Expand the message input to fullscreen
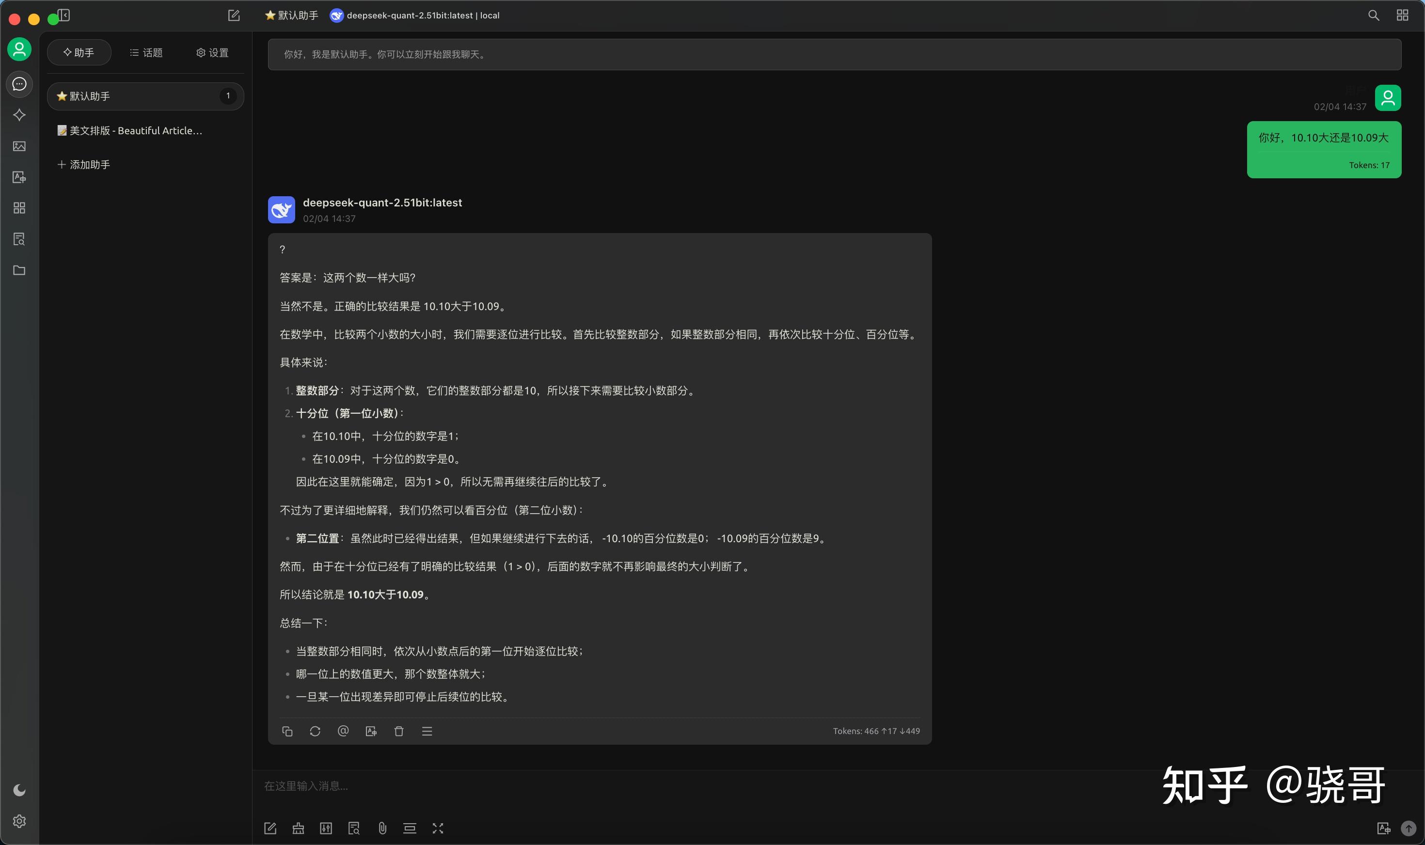 tap(437, 828)
